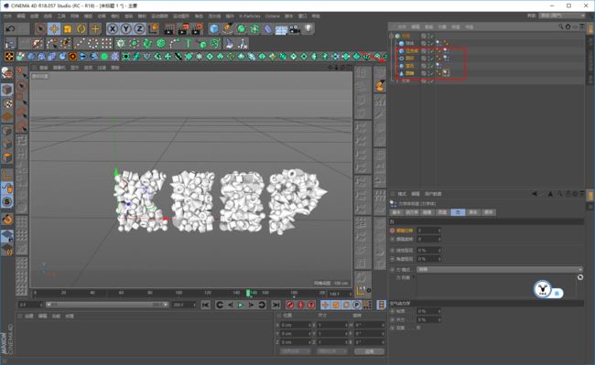Click the Cube primitive object icon

(x=214, y=28)
